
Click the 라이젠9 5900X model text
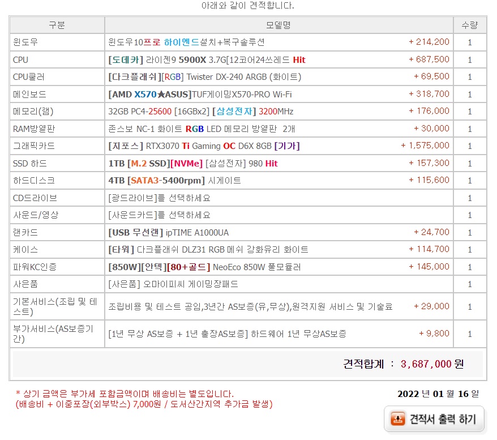click(x=207, y=60)
